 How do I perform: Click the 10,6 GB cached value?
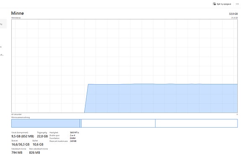pos(38,144)
